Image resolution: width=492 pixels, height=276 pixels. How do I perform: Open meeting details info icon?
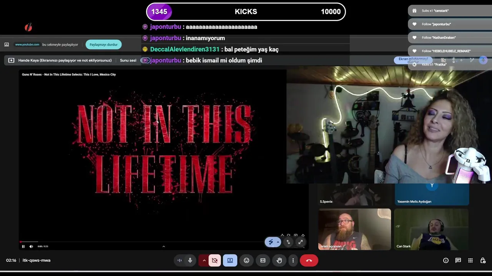pyautogui.click(x=446, y=260)
